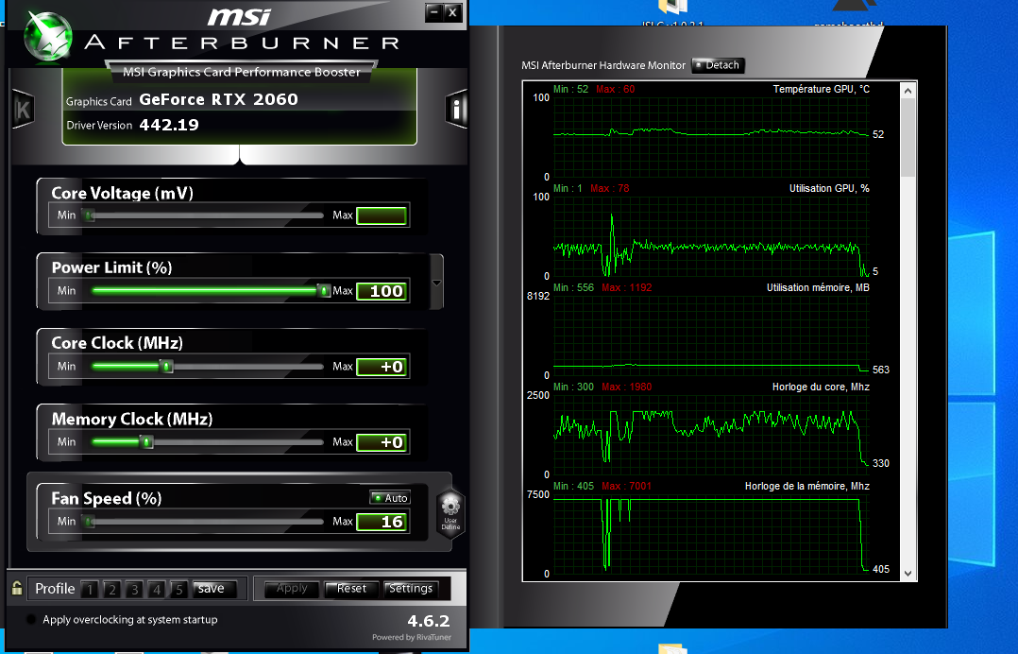This screenshot has width=1018, height=654.
Task: Click the Température GPU graph
Action: 711,137
